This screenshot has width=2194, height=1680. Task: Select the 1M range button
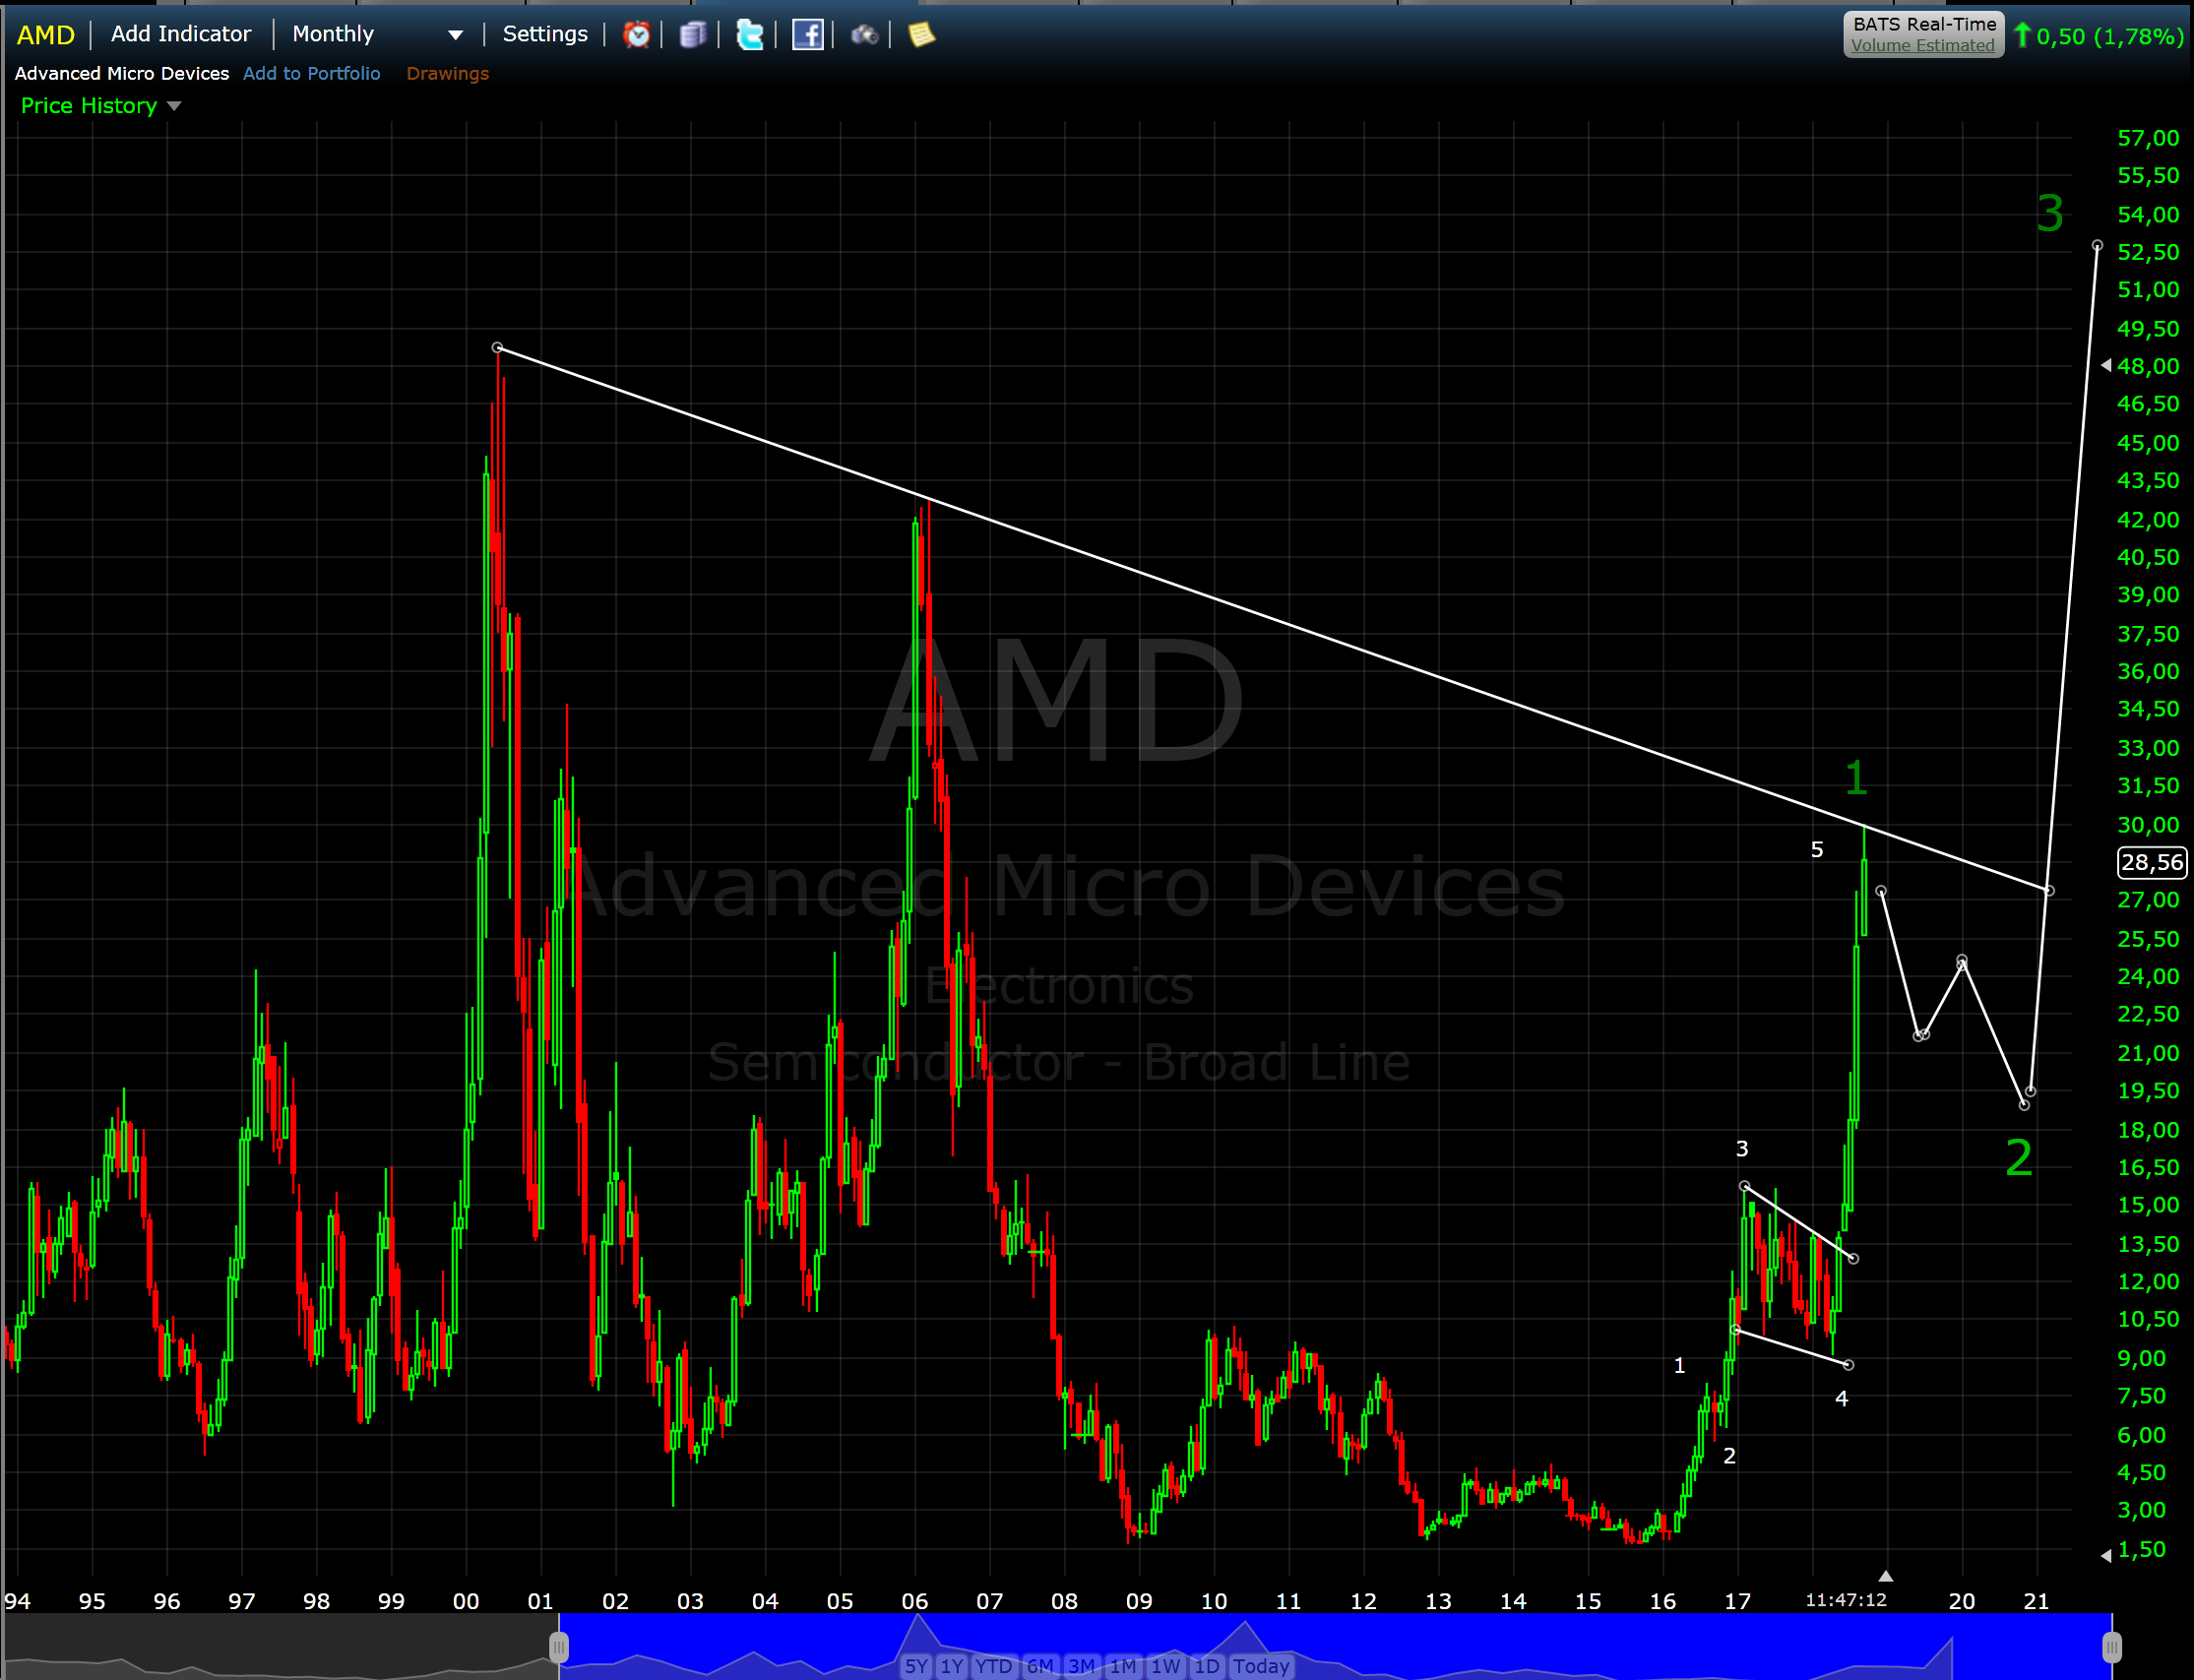1123,1666
